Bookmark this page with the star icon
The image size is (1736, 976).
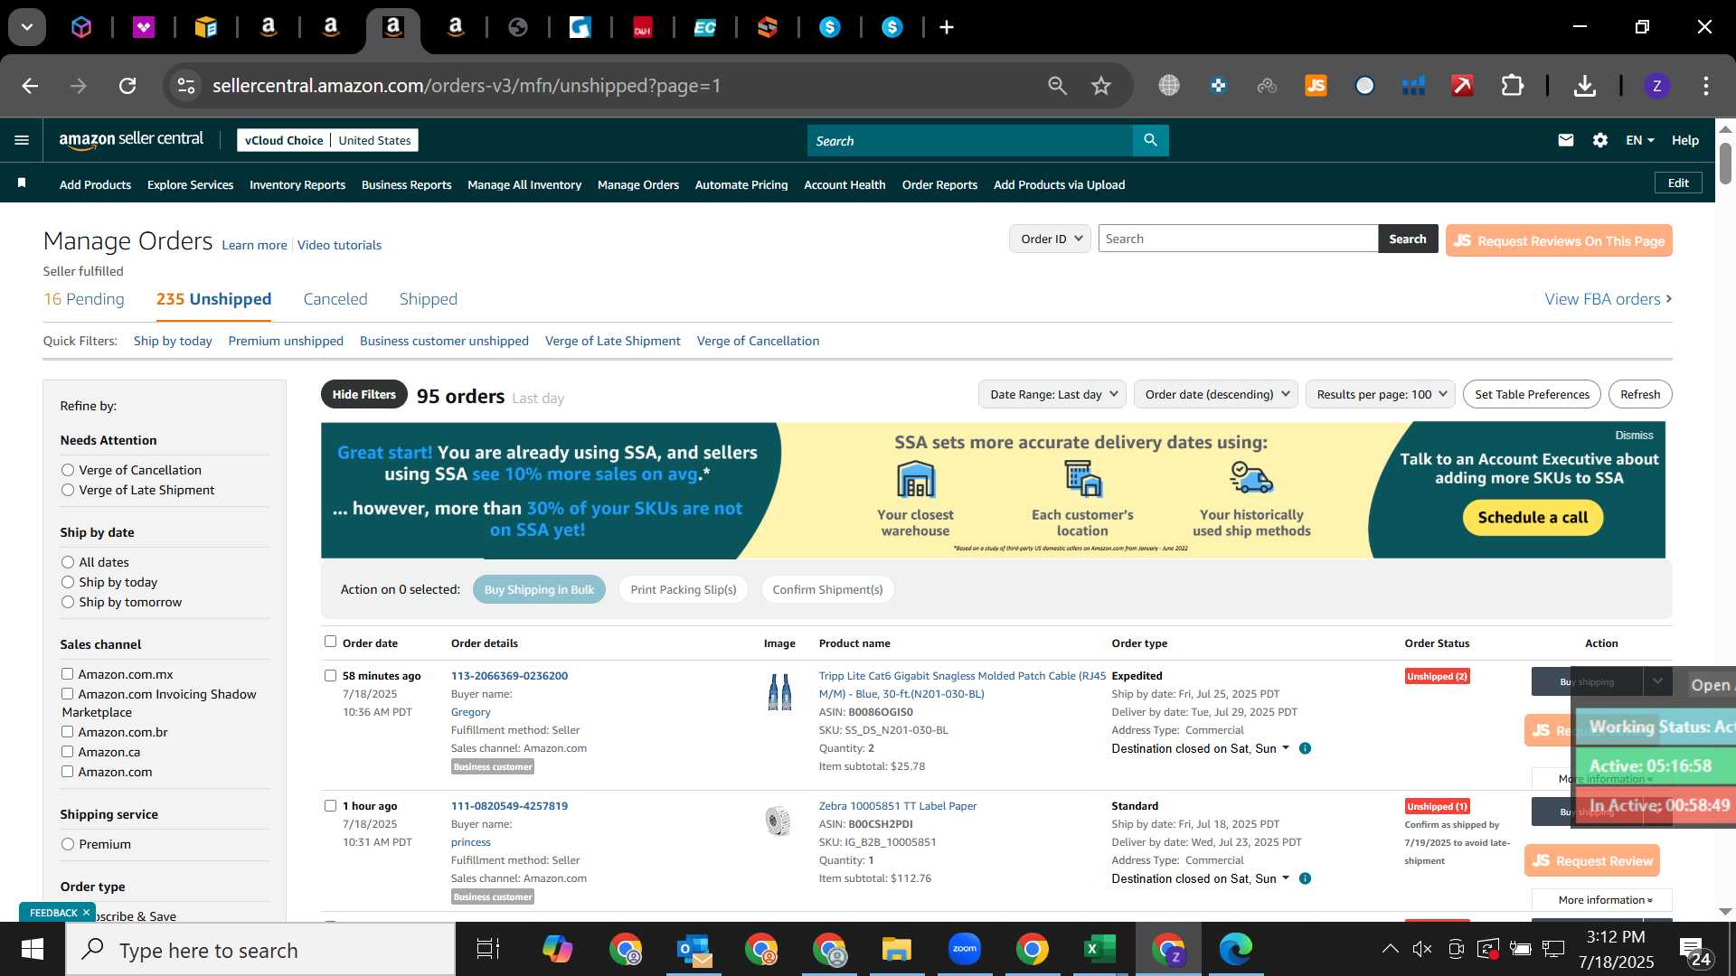1100,86
